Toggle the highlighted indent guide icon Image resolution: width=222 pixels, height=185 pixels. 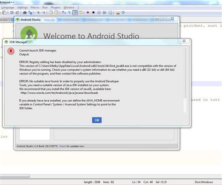coord(75,13)
